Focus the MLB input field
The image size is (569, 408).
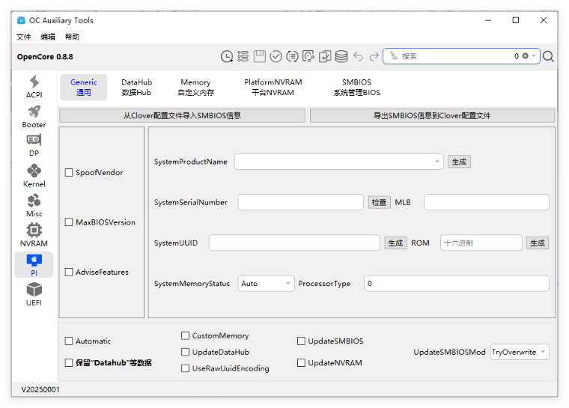(x=486, y=202)
